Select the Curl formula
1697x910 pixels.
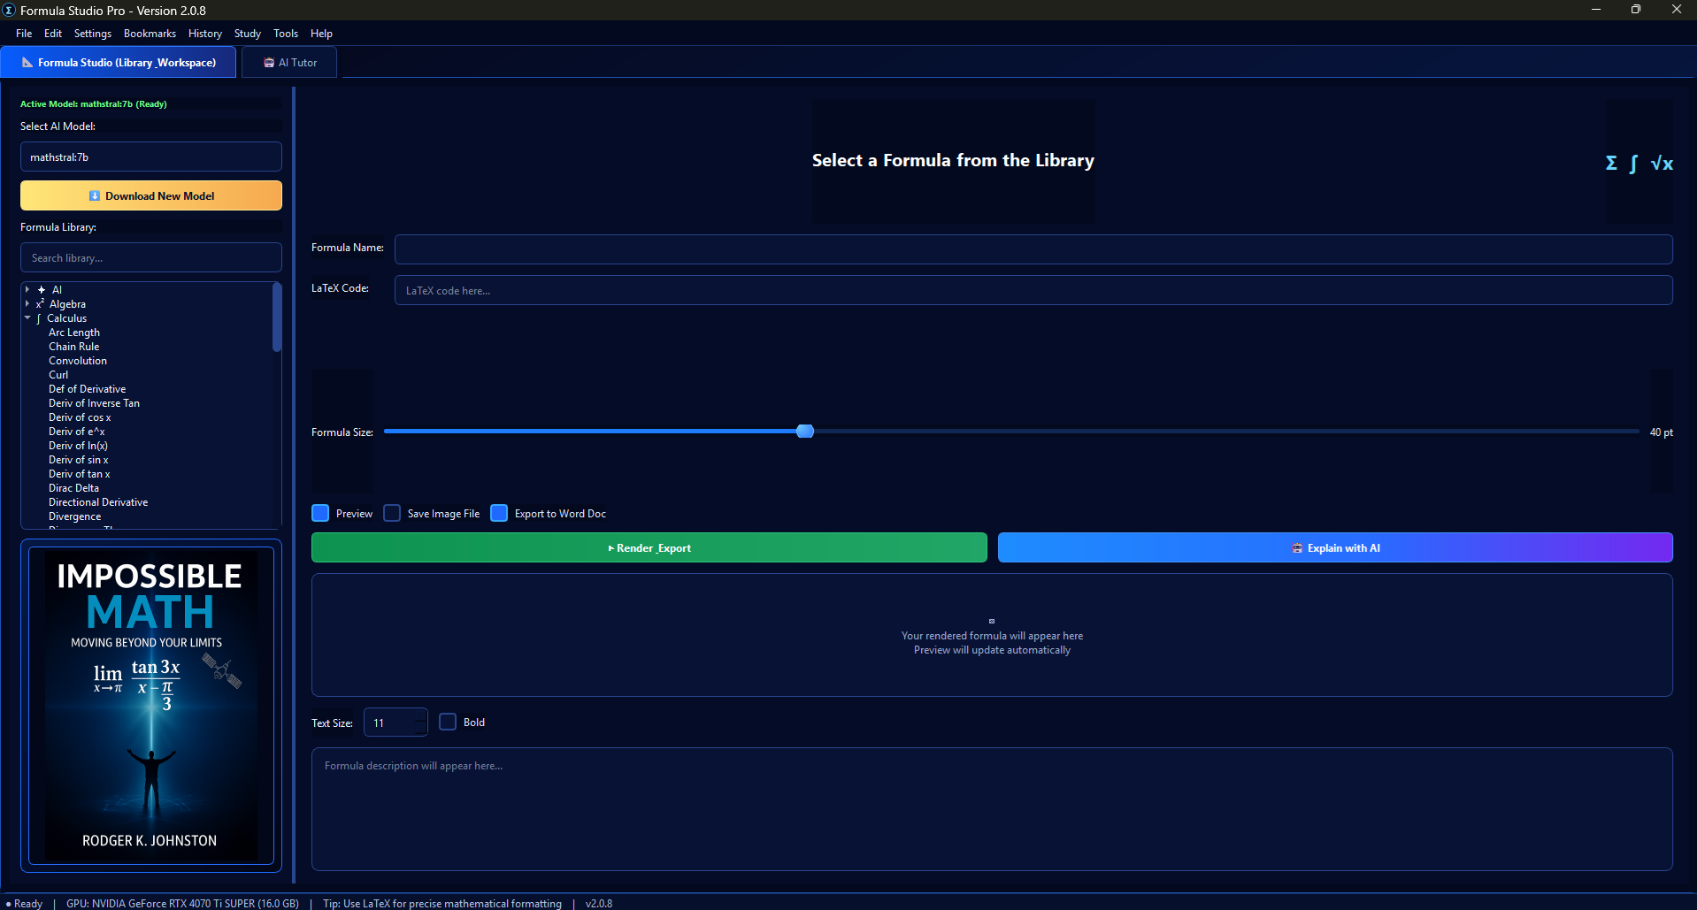pyautogui.click(x=58, y=375)
